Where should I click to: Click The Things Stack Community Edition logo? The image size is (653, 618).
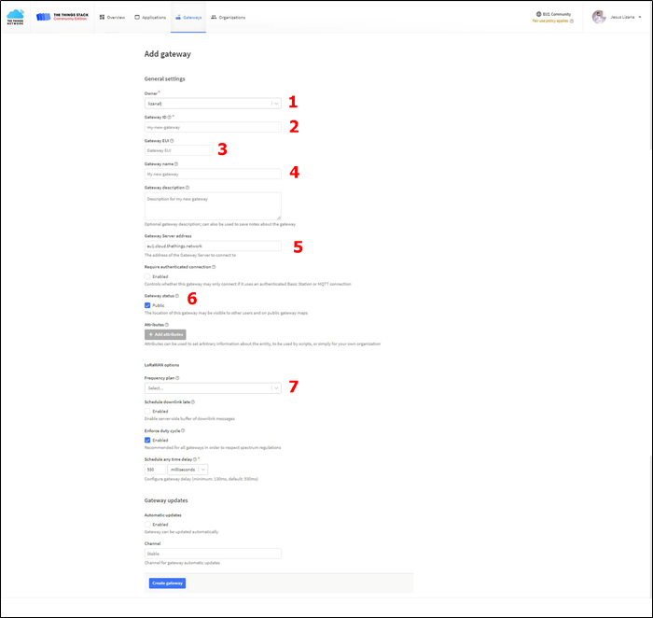tap(63, 17)
